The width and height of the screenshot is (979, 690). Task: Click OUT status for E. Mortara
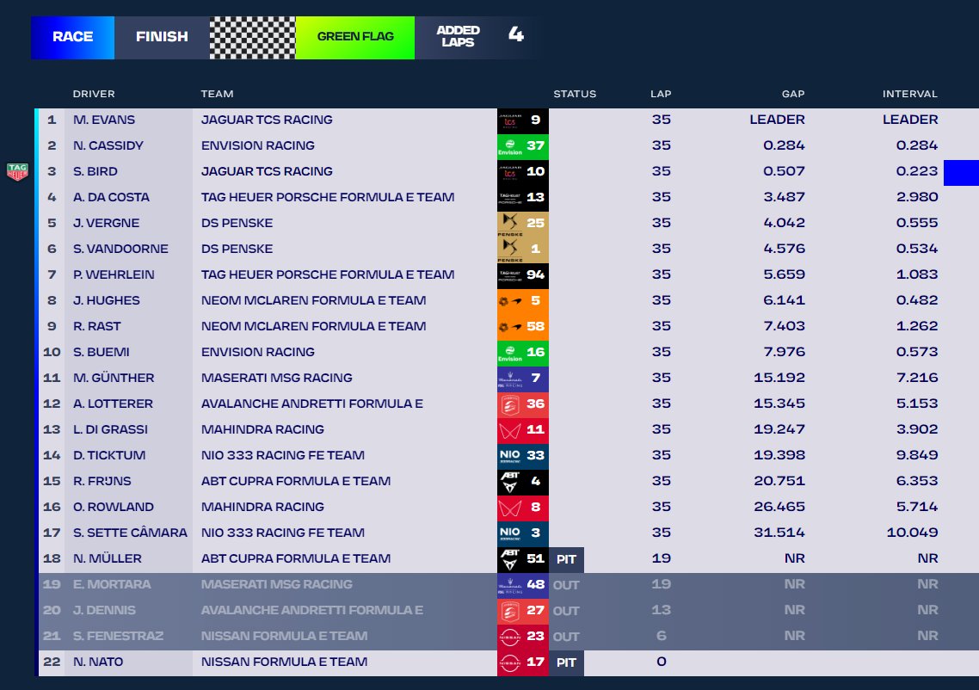point(566,585)
